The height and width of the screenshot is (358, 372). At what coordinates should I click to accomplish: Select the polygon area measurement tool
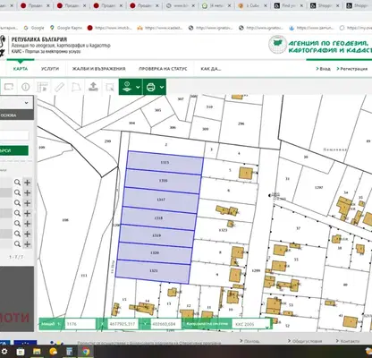(x=77, y=87)
